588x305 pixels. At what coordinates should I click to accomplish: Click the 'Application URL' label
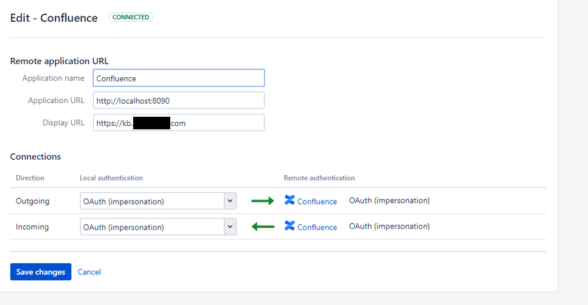pos(56,100)
